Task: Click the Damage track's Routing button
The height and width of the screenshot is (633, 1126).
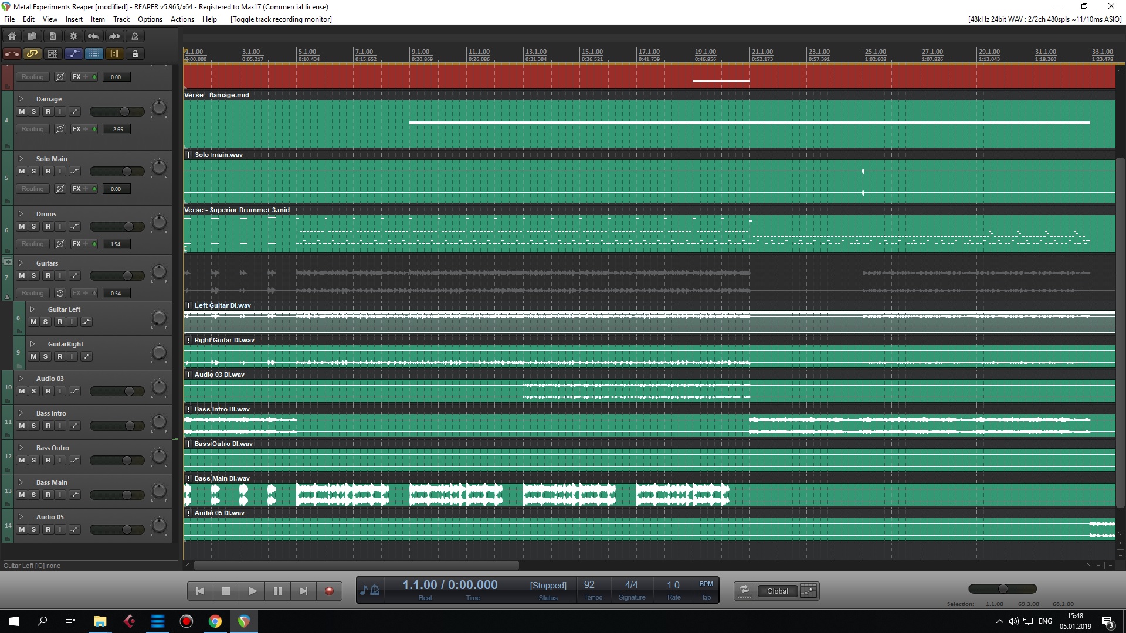Action: (32, 129)
